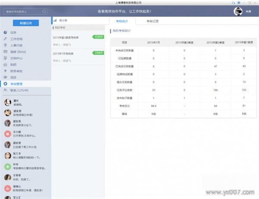Click the green badge on 2015年7月考核表
Screen dimensions: 259x199
(98, 53)
